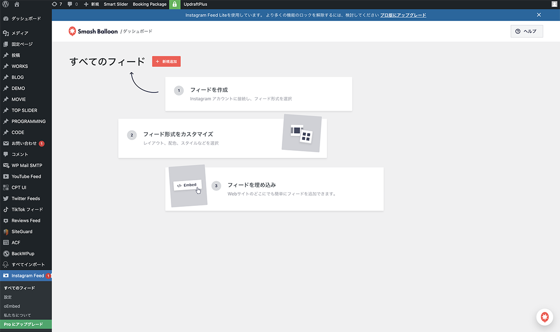Image resolution: width=560 pixels, height=332 pixels.
Task: Open Smart Slider in the admin bar
Action: point(116,4)
